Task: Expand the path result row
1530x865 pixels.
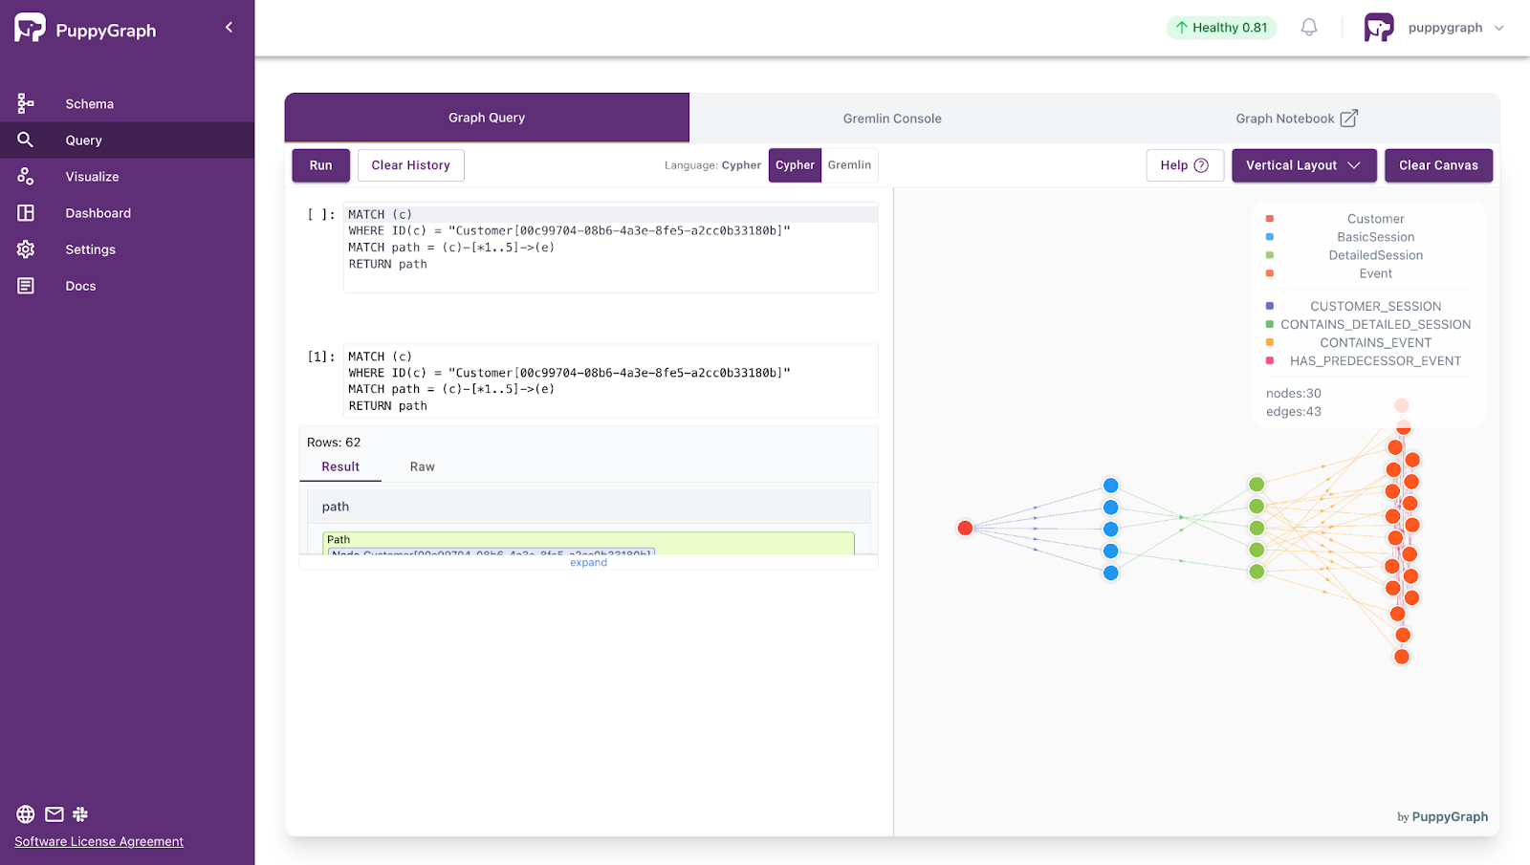Action: coord(588,563)
